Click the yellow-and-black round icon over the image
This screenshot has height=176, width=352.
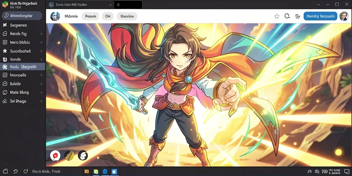(69, 155)
